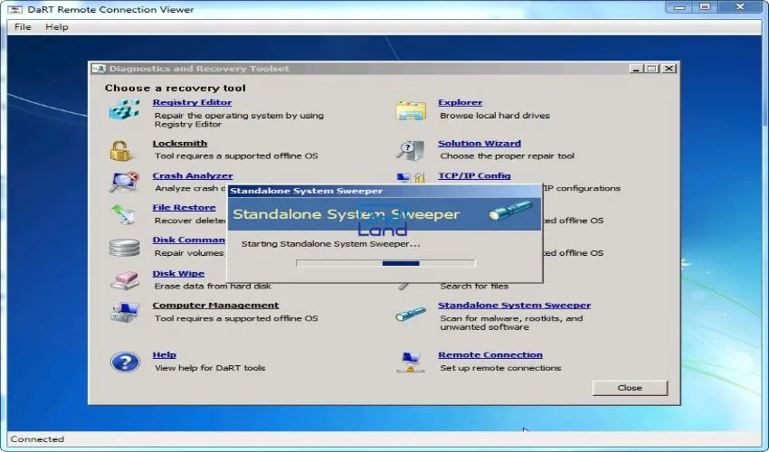Click the Locksmith padlock icon

click(x=120, y=150)
